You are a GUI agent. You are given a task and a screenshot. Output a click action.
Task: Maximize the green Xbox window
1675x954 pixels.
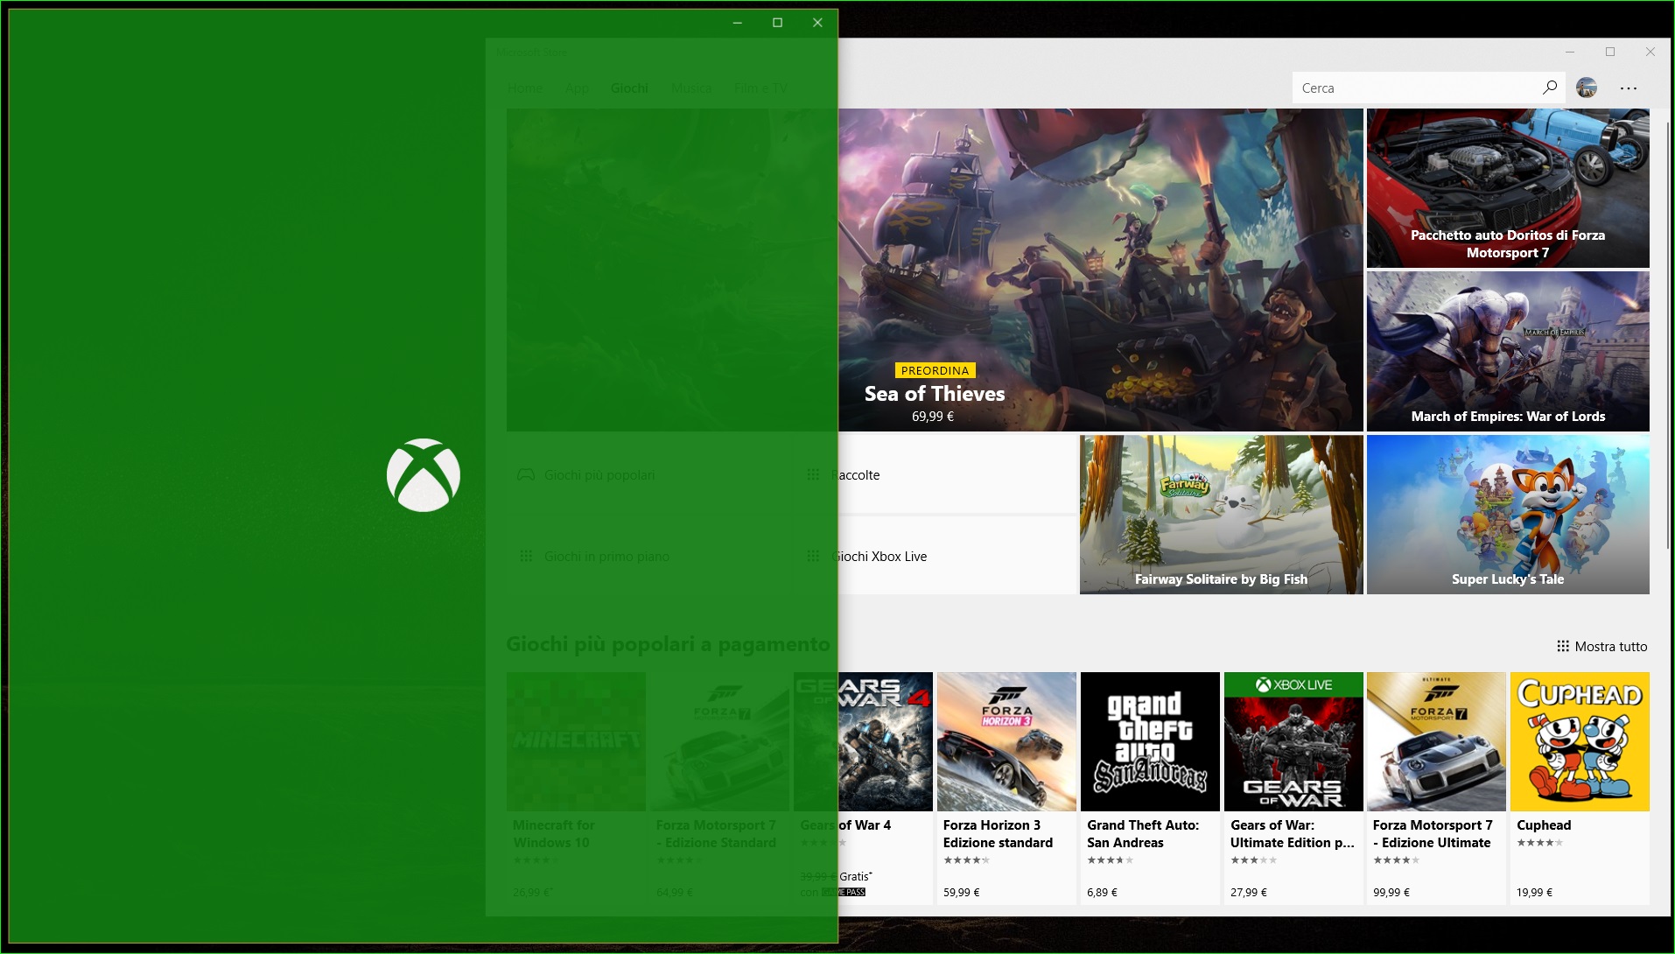coord(777,23)
